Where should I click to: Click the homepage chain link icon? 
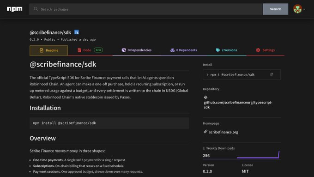[x=205, y=132]
